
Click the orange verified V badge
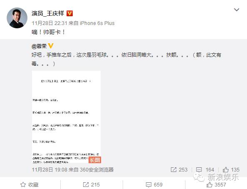click(x=69, y=13)
